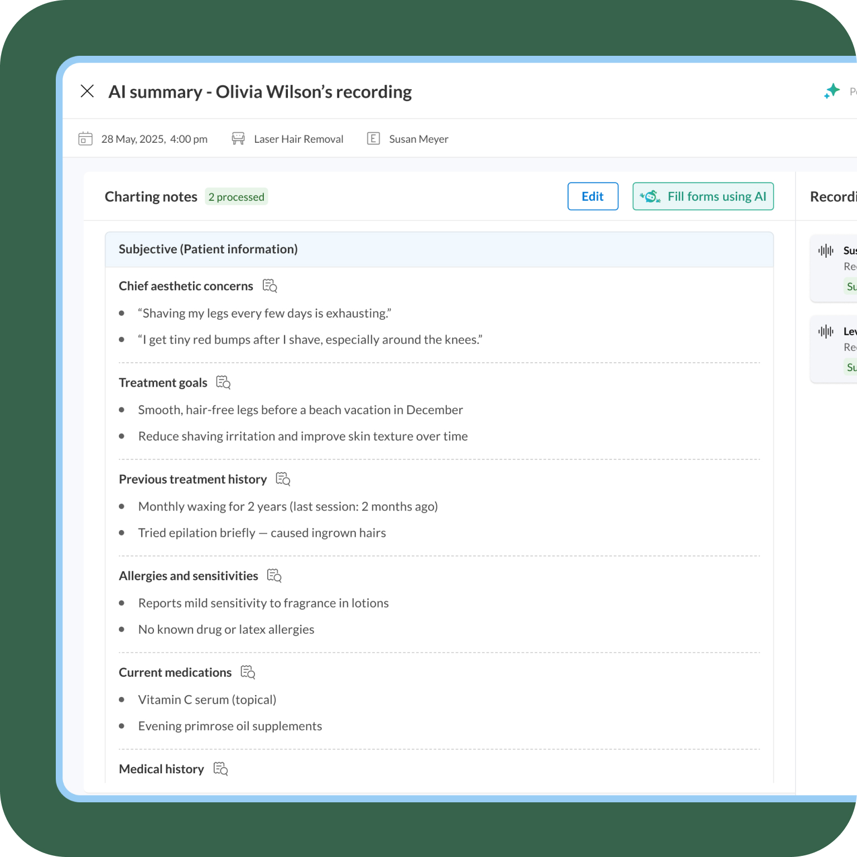Close the AI summary panel
Screen dimensions: 857x857
87,91
